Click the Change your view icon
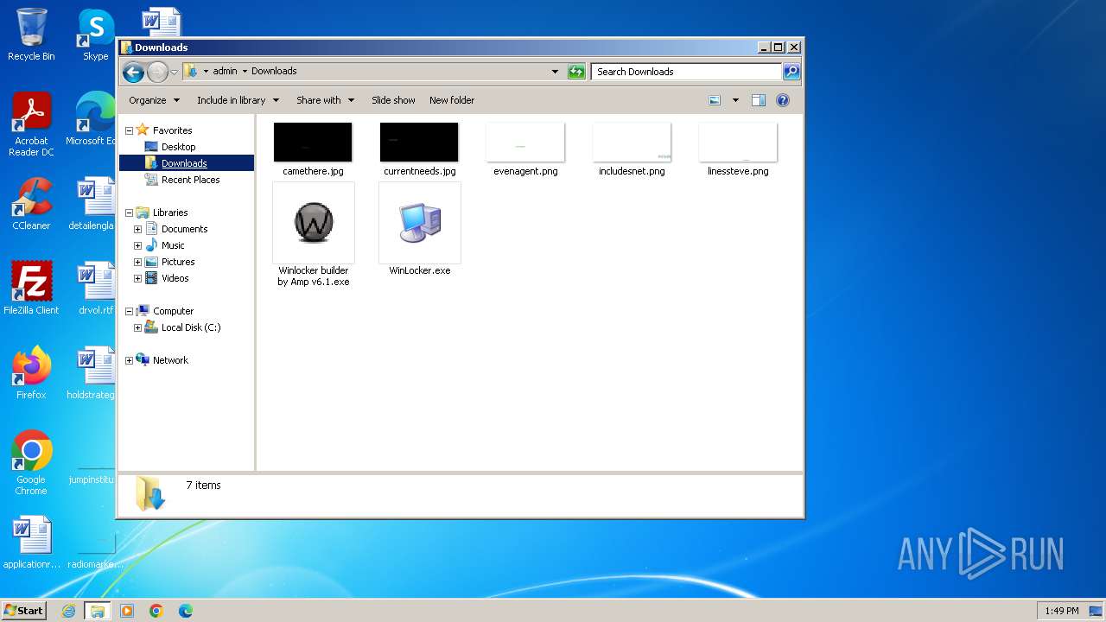The image size is (1106, 622). point(715,100)
